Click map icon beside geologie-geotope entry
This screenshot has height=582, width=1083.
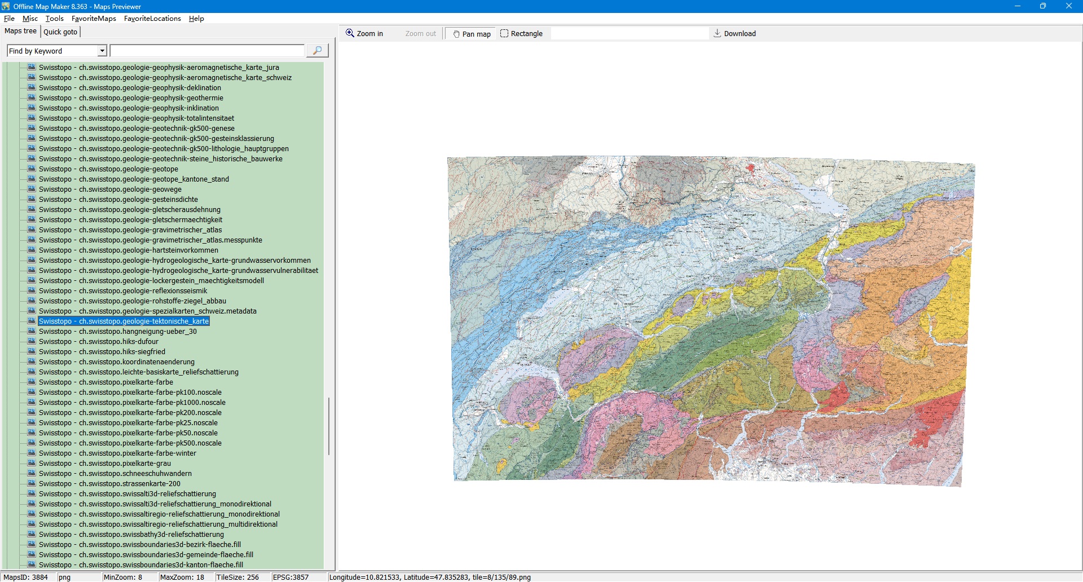(32, 169)
